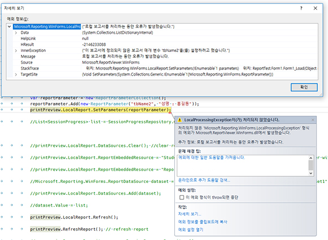328x240 pixels.
Task: Click troubleshooting tips scrollbar down arrow
Action: click(310, 173)
